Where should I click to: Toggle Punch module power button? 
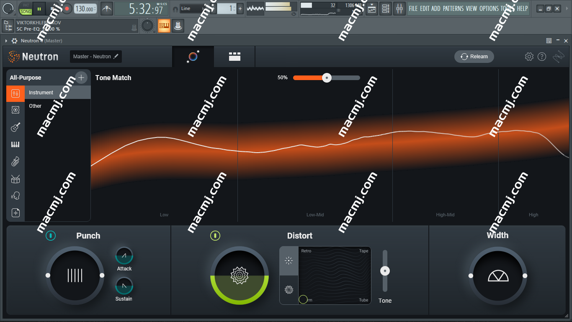pos(50,236)
